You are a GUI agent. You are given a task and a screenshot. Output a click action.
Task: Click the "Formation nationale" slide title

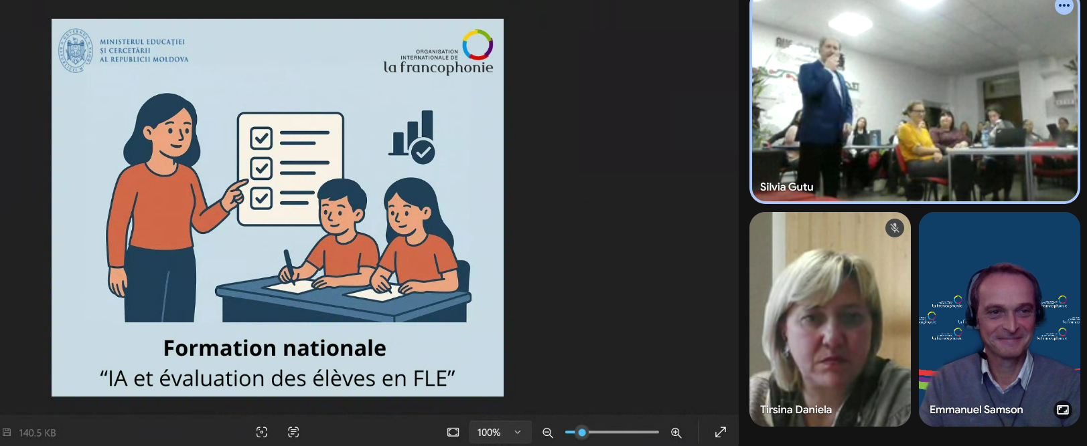(x=275, y=348)
